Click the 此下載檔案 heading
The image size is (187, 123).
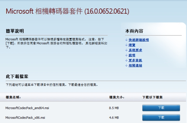click(17, 76)
